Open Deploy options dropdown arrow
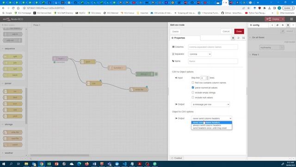The height and width of the screenshot is (167, 296). click(283, 19)
